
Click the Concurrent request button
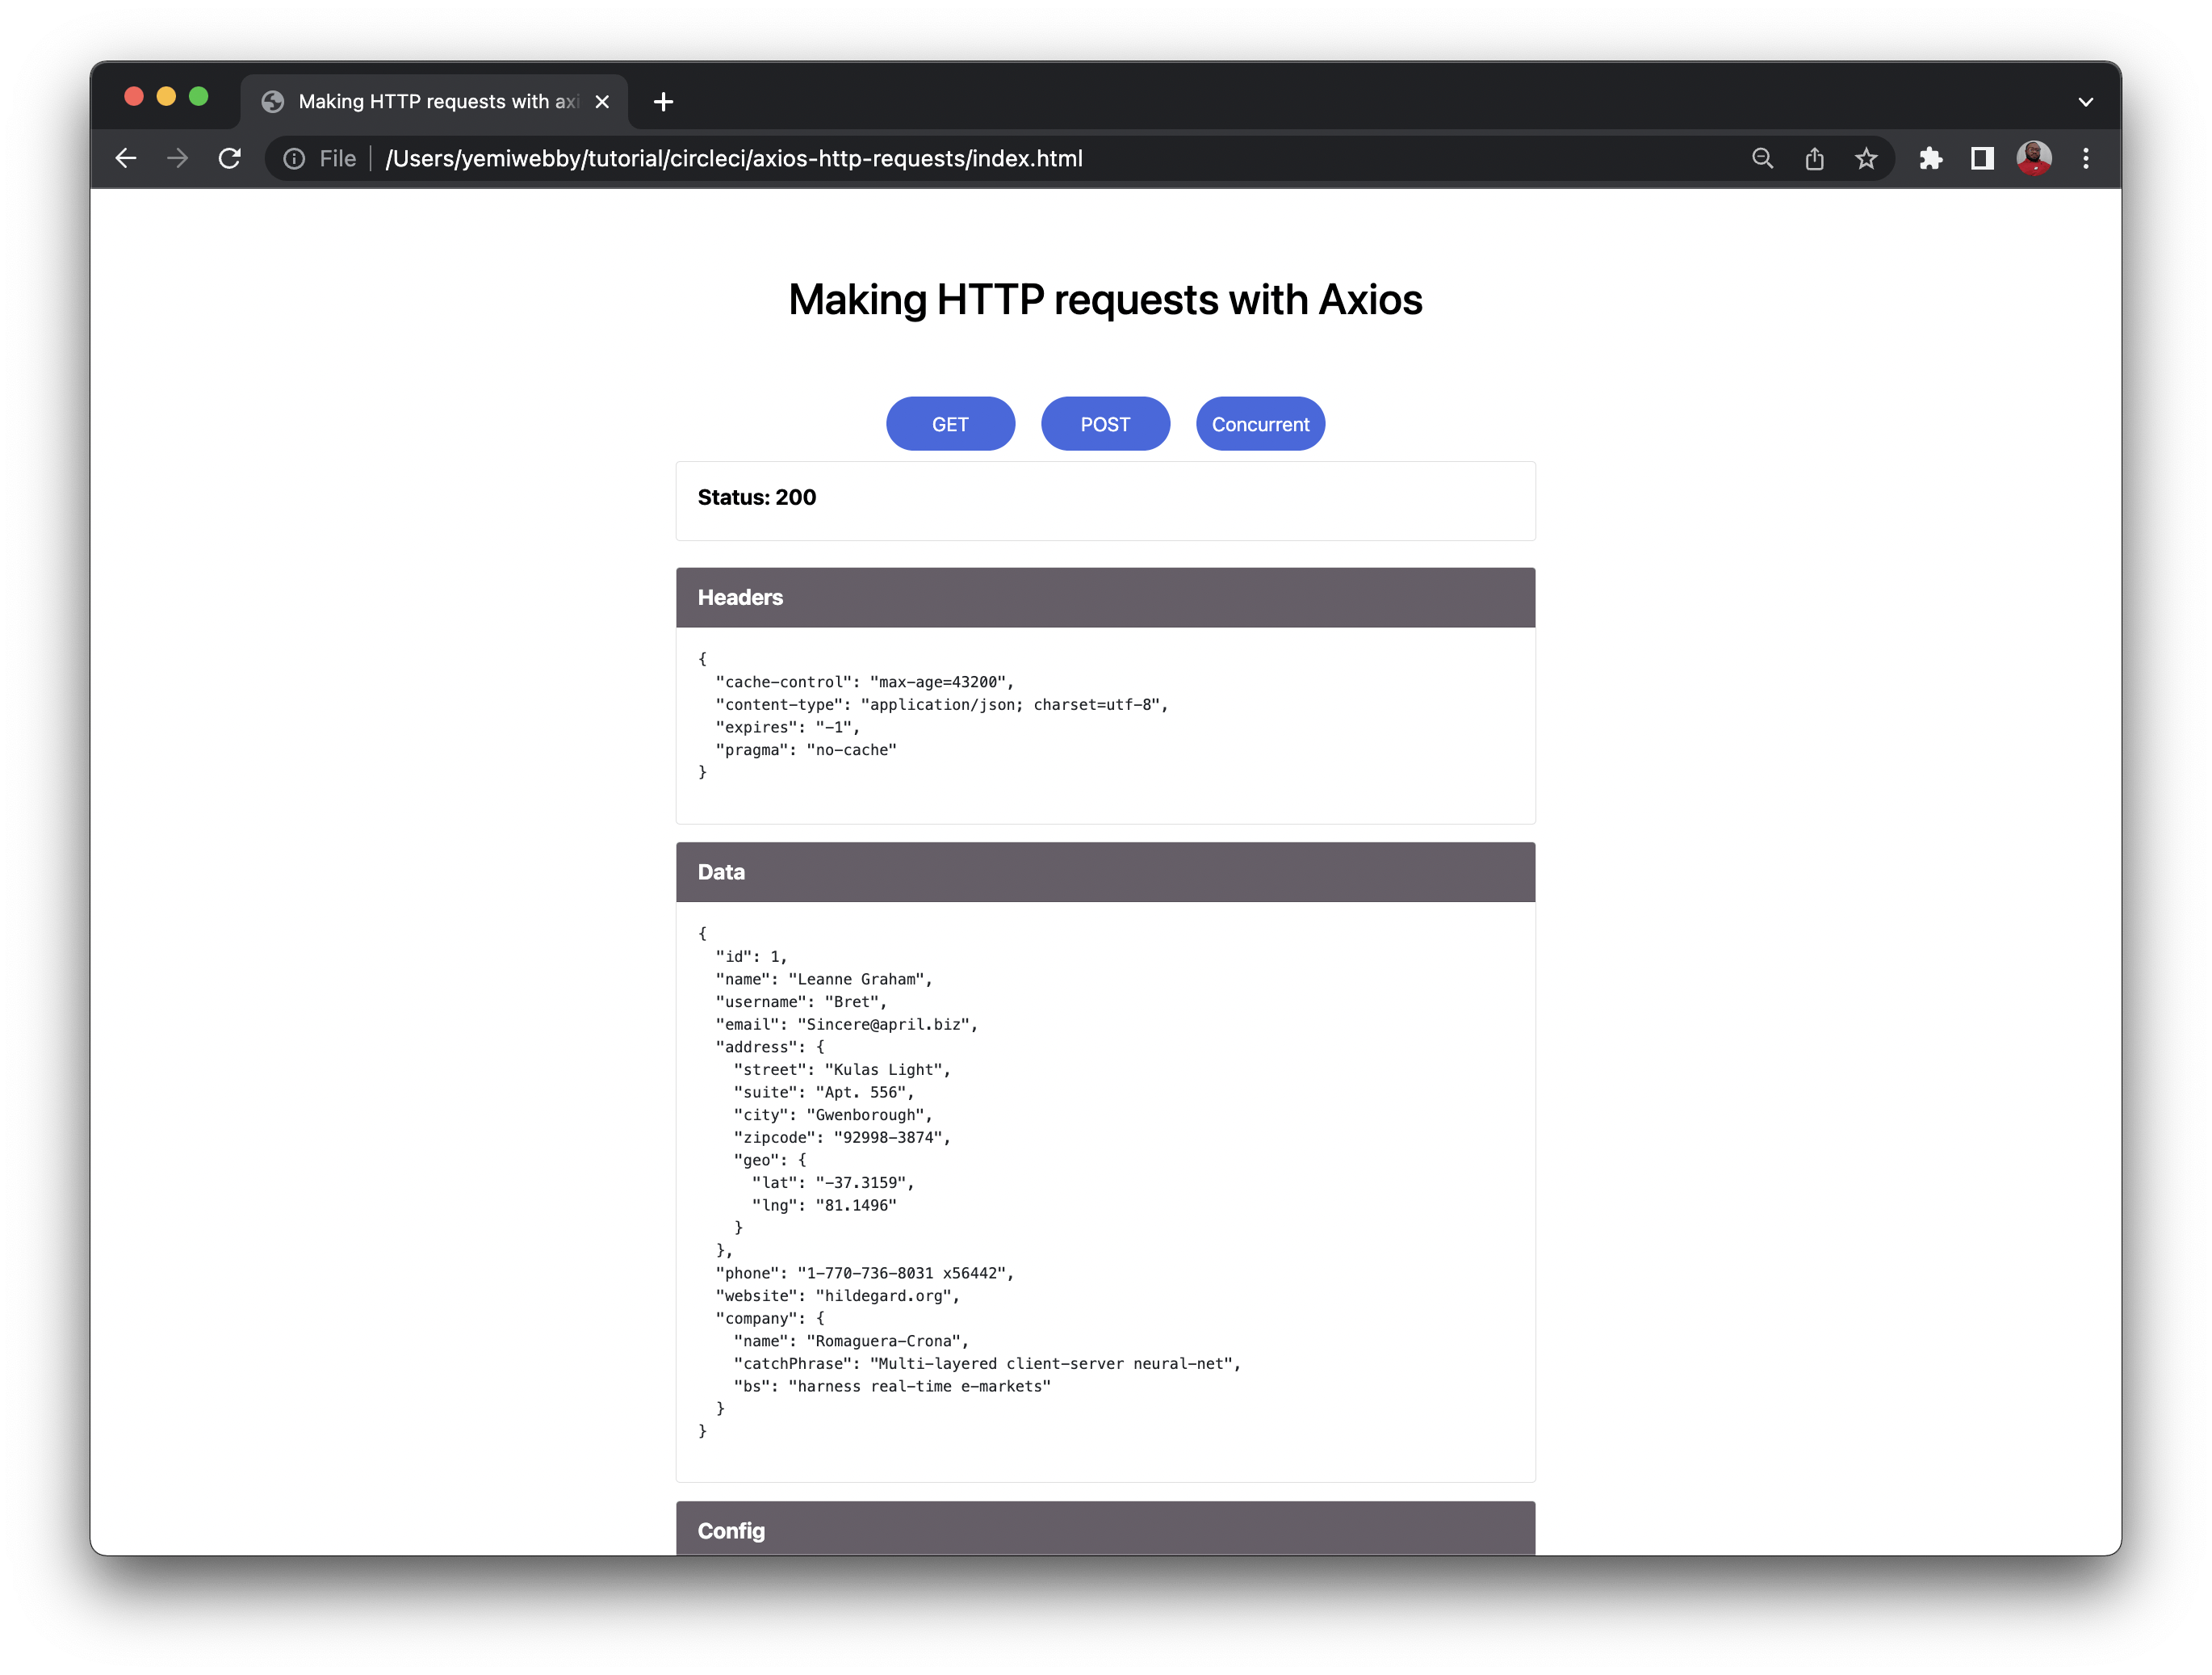tap(1260, 423)
